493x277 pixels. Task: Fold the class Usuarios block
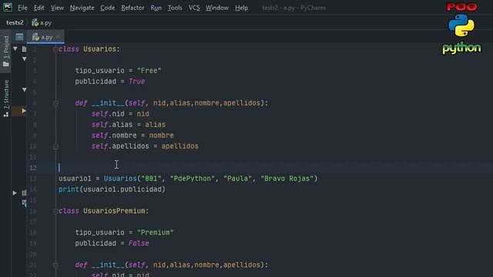click(x=55, y=49)
